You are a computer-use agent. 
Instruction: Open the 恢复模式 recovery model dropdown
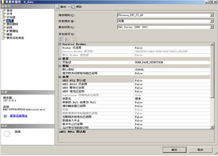212,21
